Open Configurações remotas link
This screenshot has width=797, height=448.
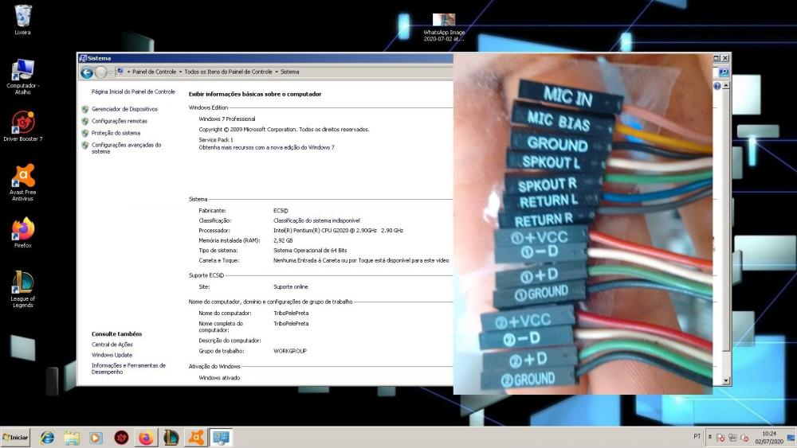pyautogui.click(x=119, y=121)
